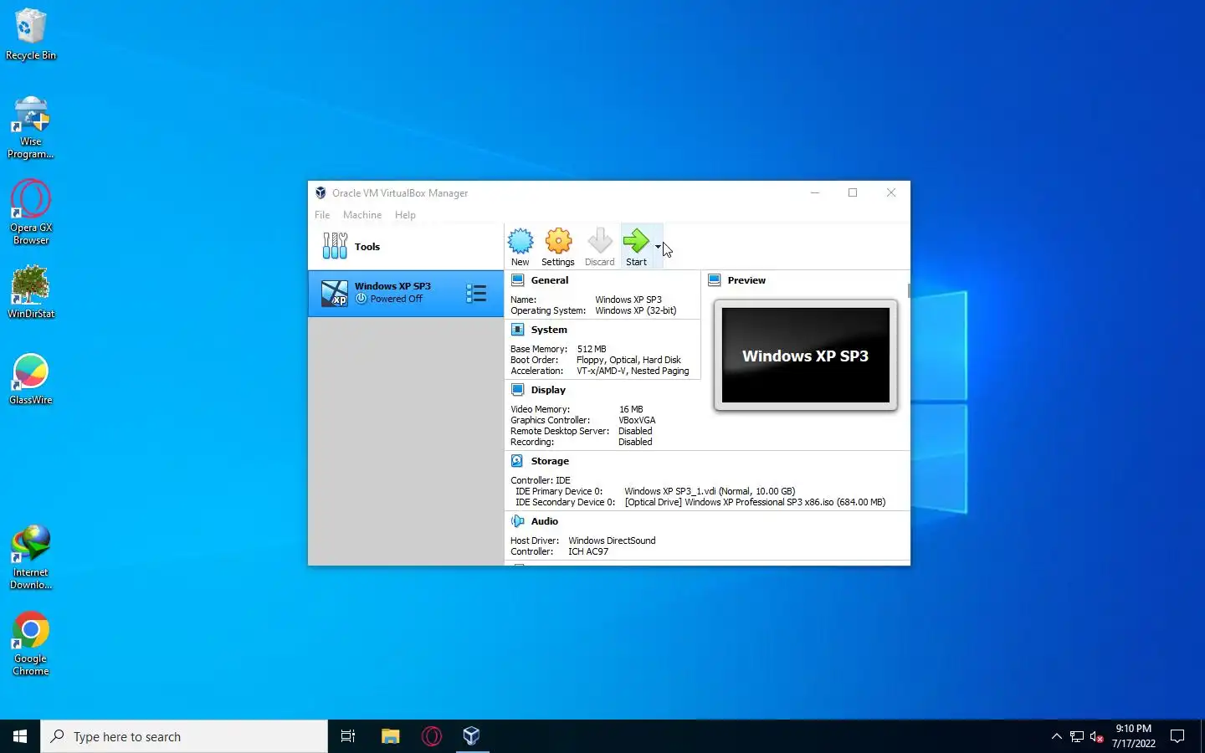The height and width of the screenshot is (753, 1205).
Task: Click the Preview panel monitor icon
Action: click(x=715, y=280)
